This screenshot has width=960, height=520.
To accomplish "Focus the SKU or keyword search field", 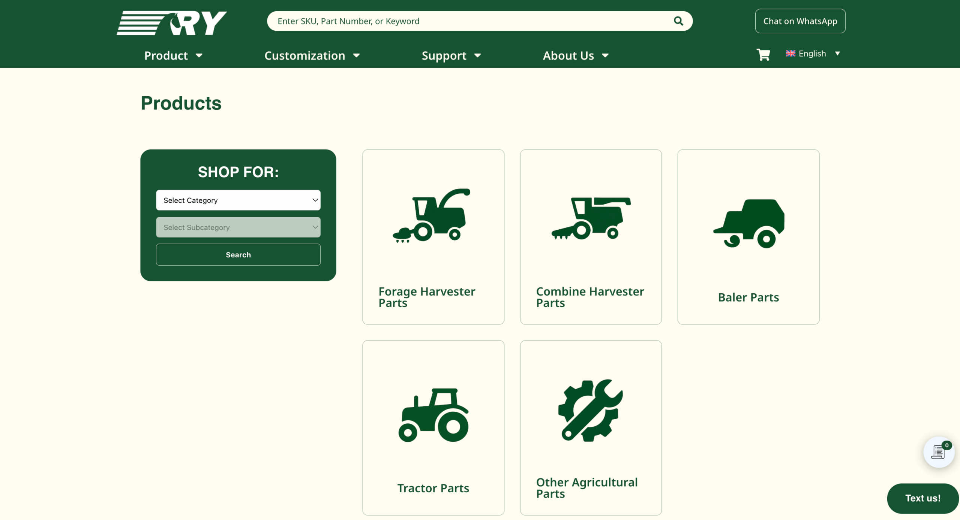I will (469, 21).
